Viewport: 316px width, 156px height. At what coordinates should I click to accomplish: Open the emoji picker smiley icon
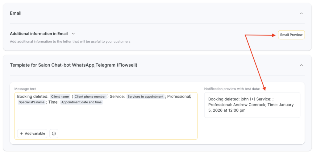point(54,133)
